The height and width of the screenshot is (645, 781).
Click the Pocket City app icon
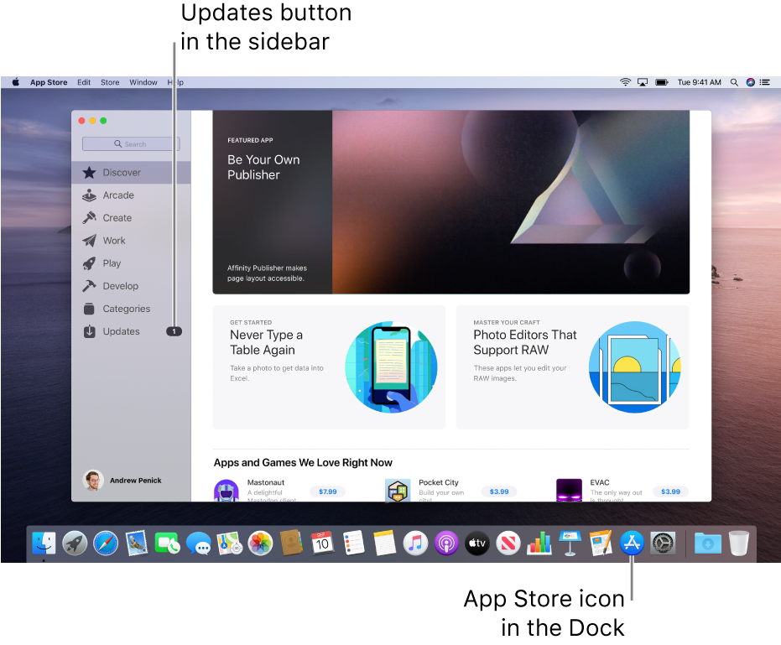[398, 491]
